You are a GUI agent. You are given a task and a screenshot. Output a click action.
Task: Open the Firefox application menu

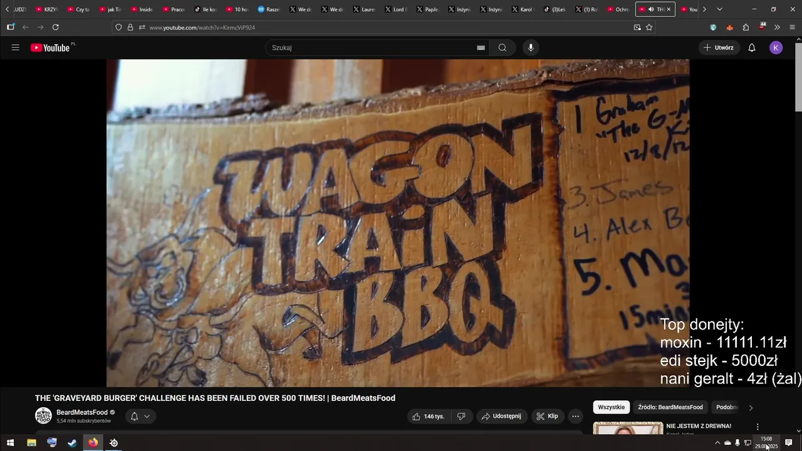792,27
